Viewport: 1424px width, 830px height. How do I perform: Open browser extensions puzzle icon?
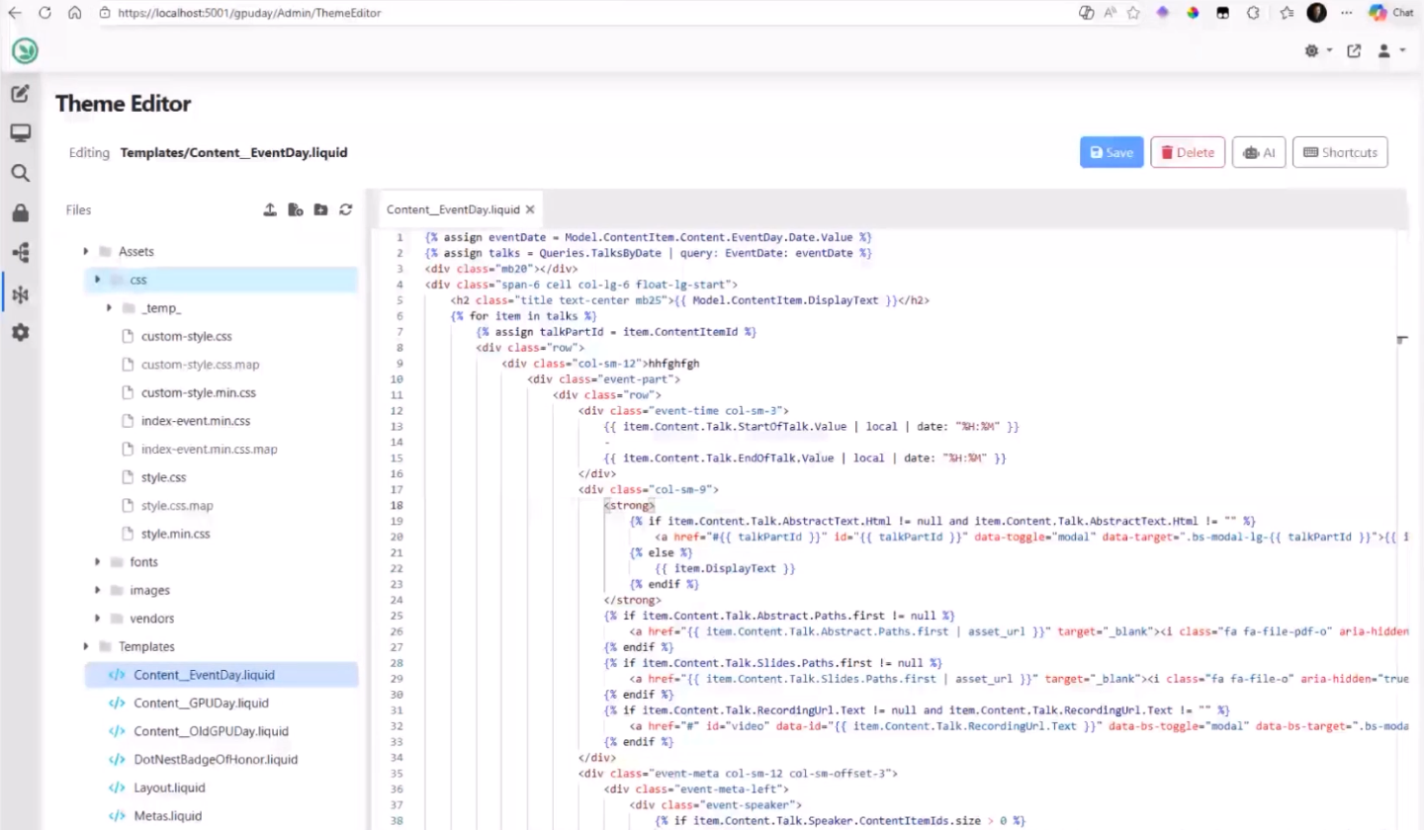(1253, 13)
